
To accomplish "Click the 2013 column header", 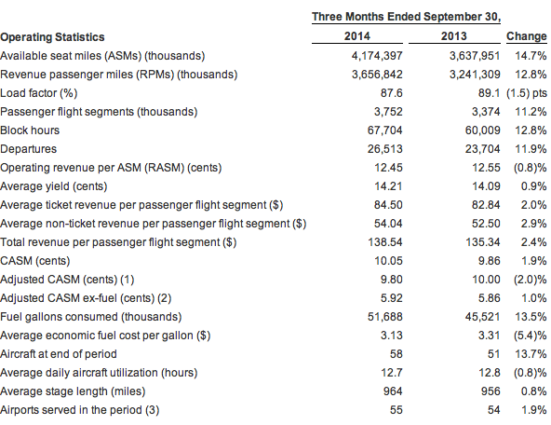I will click(454, 36).
